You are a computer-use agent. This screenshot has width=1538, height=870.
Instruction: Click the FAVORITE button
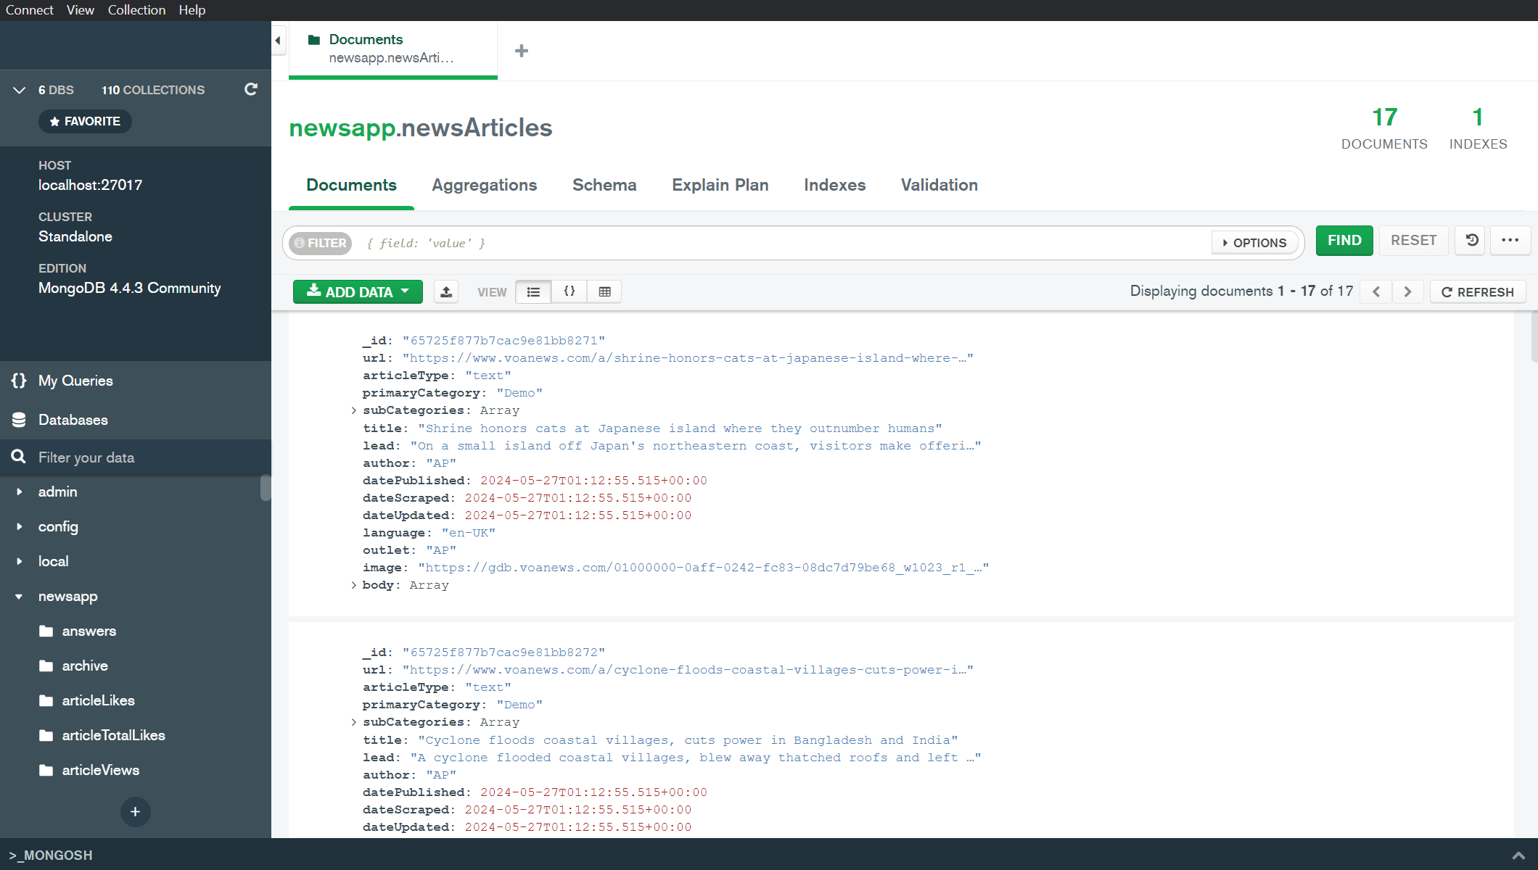(x=85, y=121)
